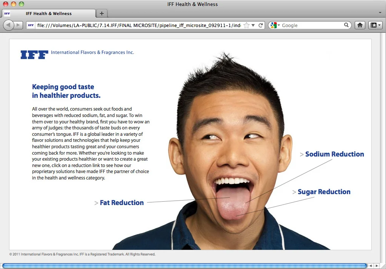
Task: Open a new tab with plus button
Action: click(102, 14)
